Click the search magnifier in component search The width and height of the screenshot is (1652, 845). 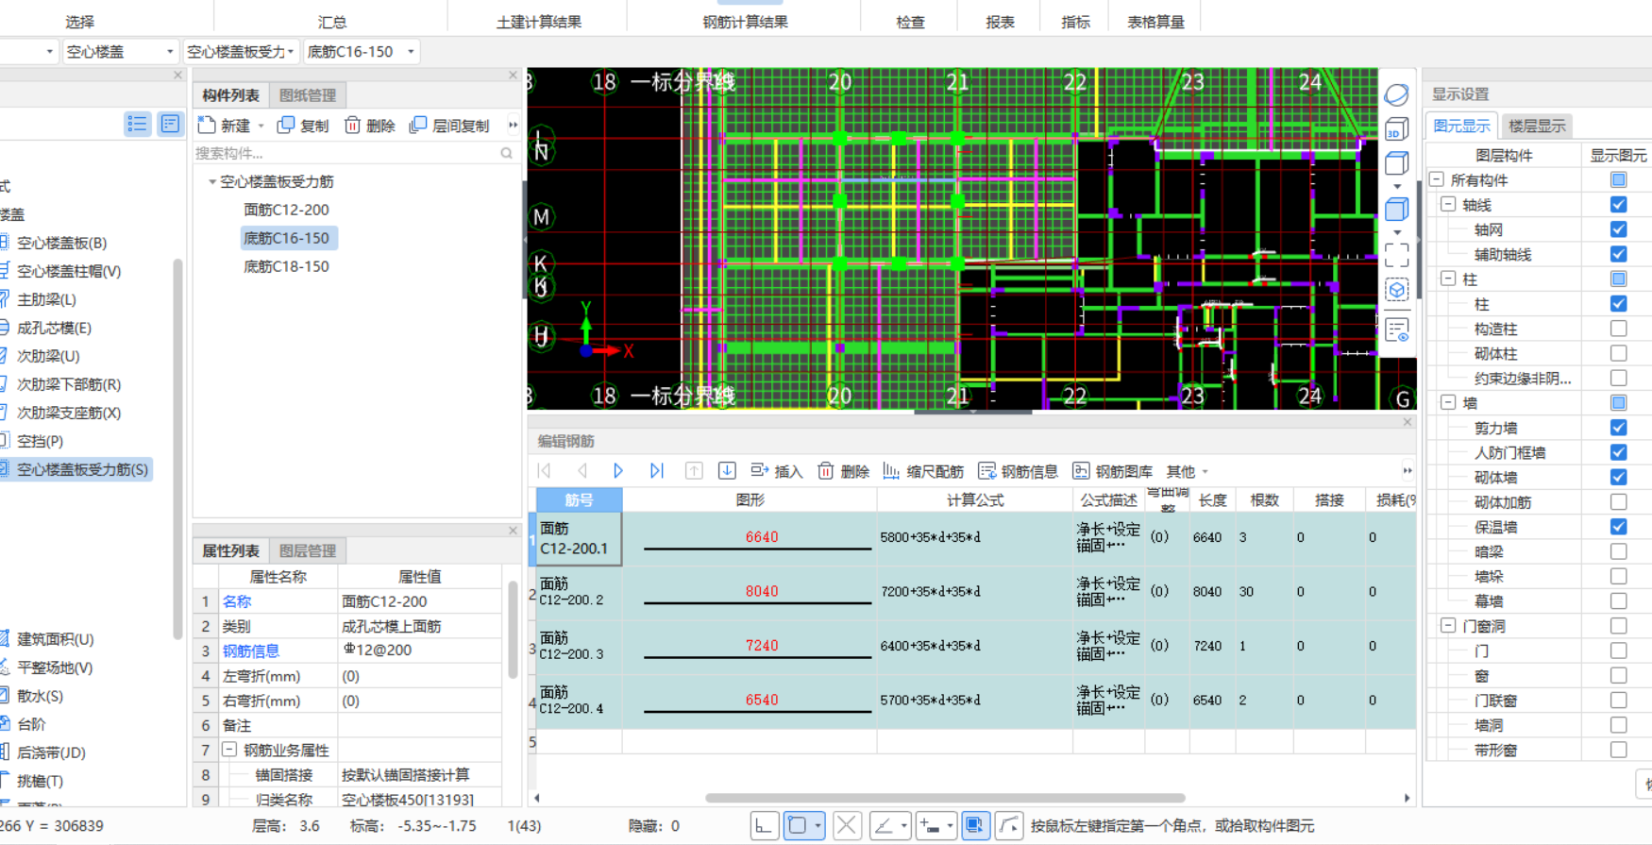point(507,153)
